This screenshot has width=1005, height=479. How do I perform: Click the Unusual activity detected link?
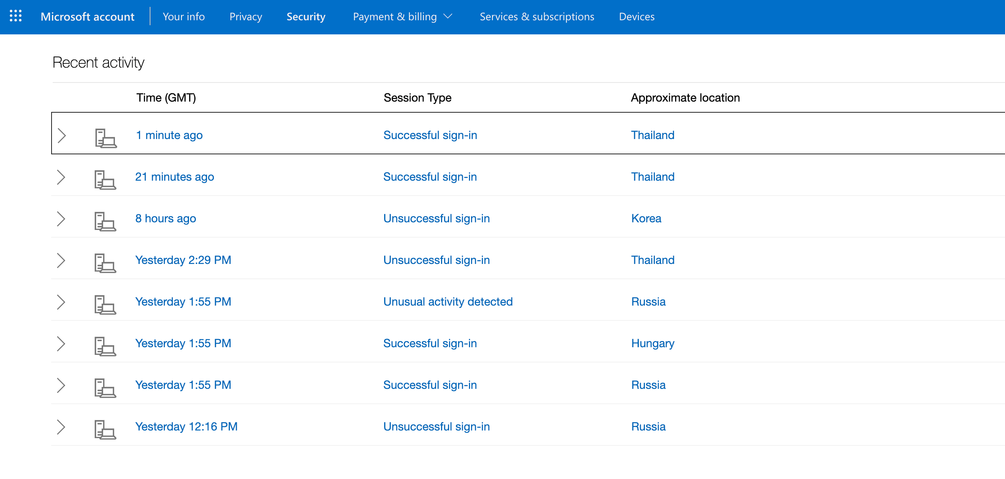(448, 302)
